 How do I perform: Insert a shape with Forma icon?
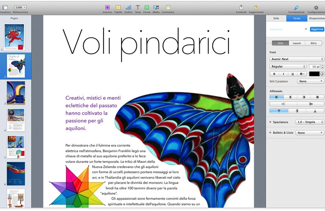pyautogui.click(x=147, y=7)
